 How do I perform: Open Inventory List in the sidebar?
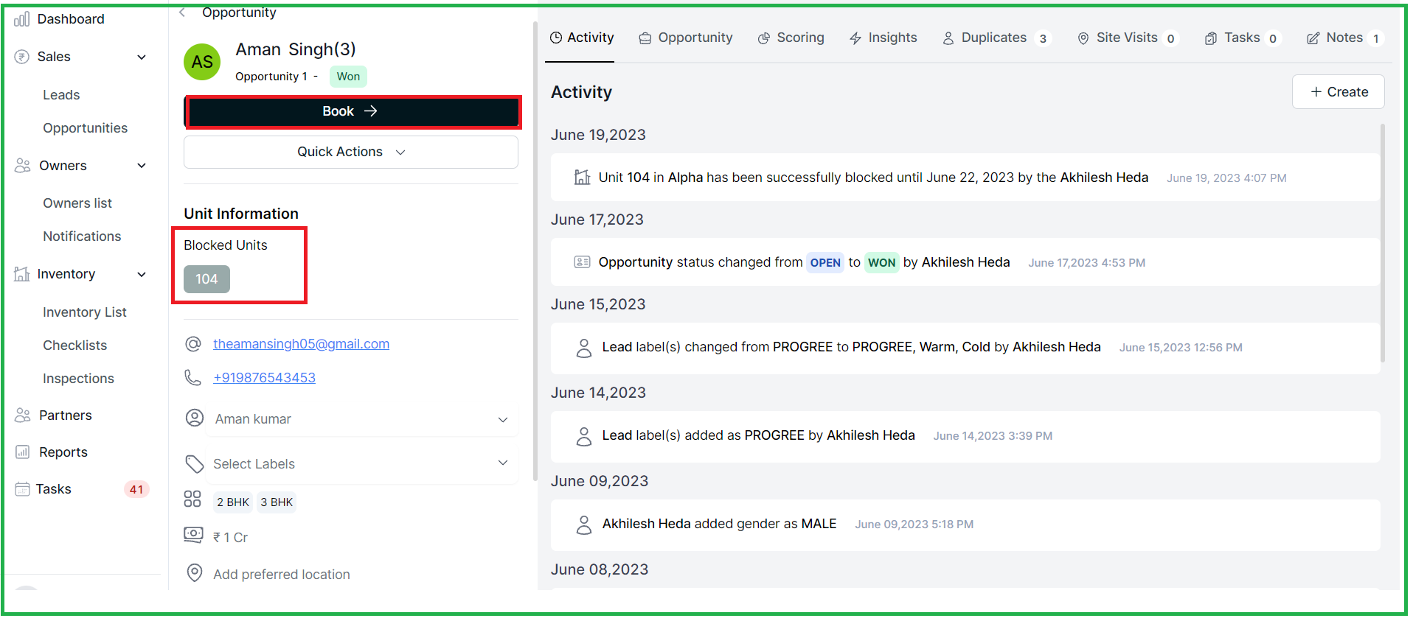(85, 312)
